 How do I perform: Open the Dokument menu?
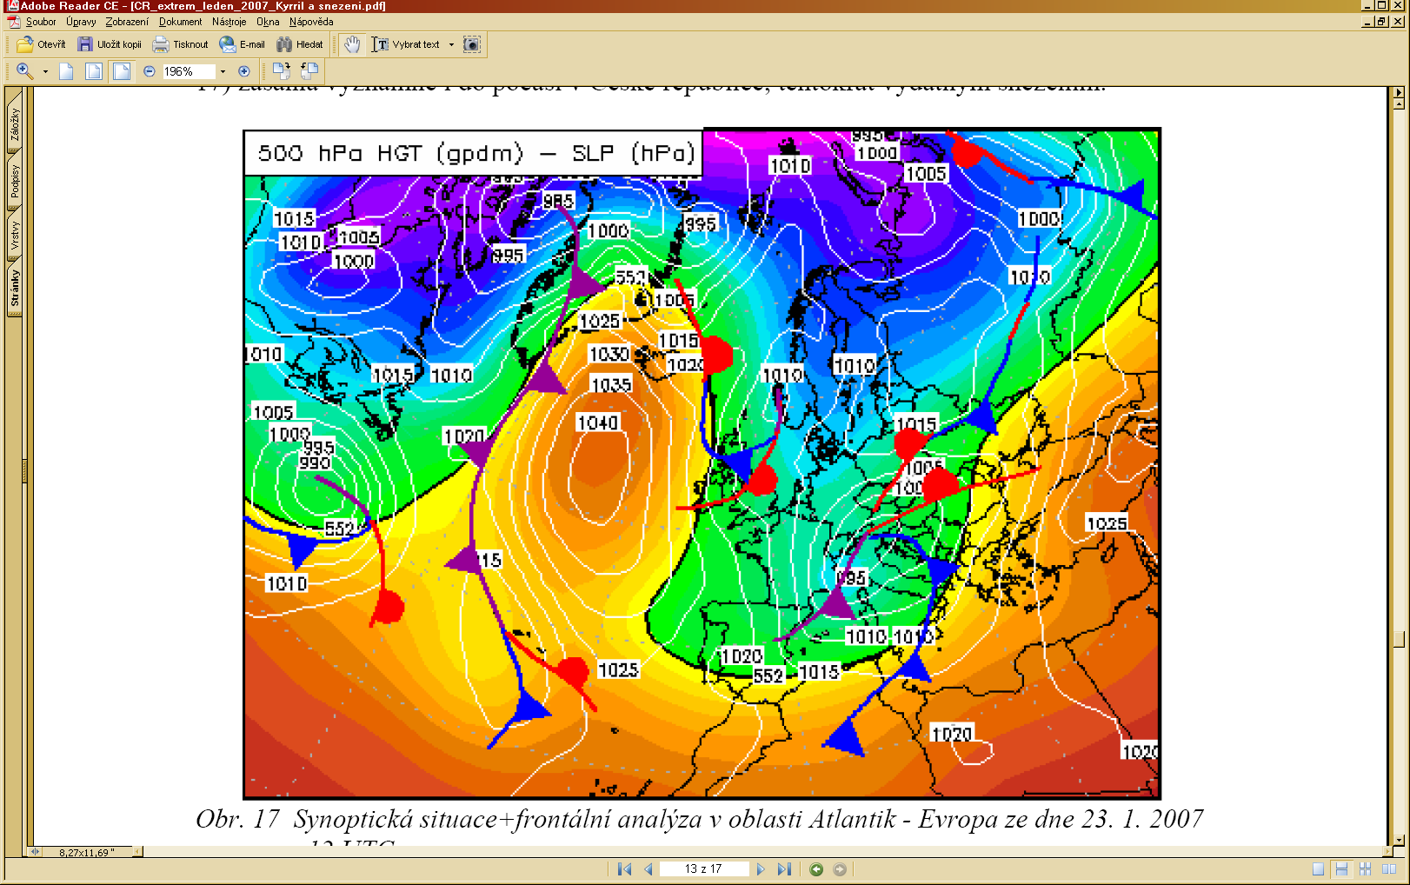click(180, 22)
